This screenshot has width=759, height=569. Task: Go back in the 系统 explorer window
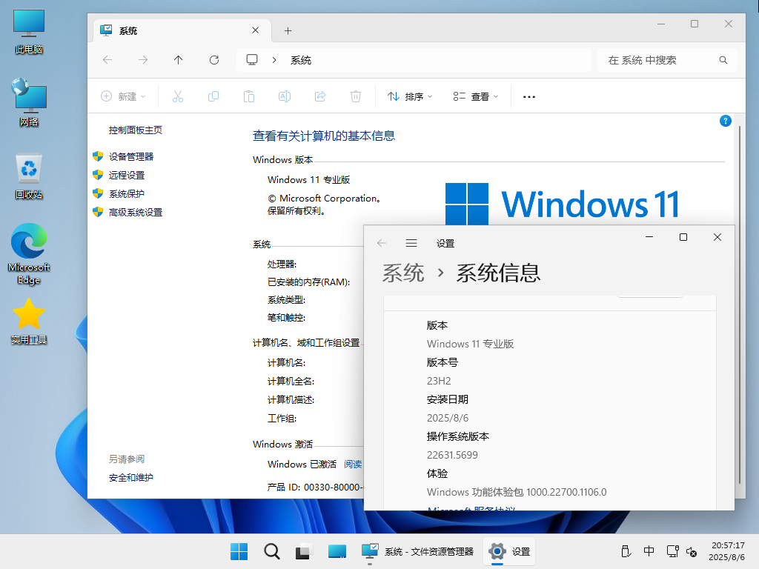coord(107,60)
